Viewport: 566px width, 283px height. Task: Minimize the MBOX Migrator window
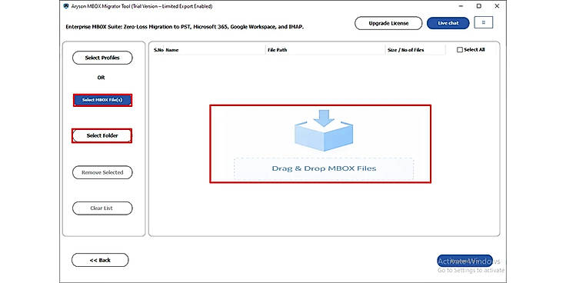461,6
